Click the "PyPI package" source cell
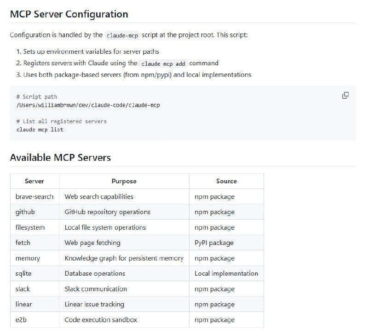 tap(214, 243)
